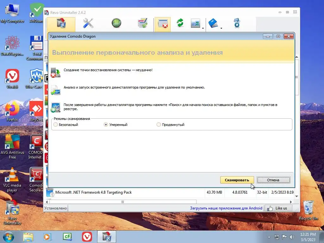Open the Options checklist icon in Revo toolbar
Image resolution: width=324 pixels, height=243 pixels.
coord(143,23)
